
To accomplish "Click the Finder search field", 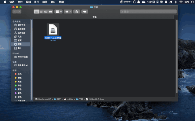I will 148,12.
